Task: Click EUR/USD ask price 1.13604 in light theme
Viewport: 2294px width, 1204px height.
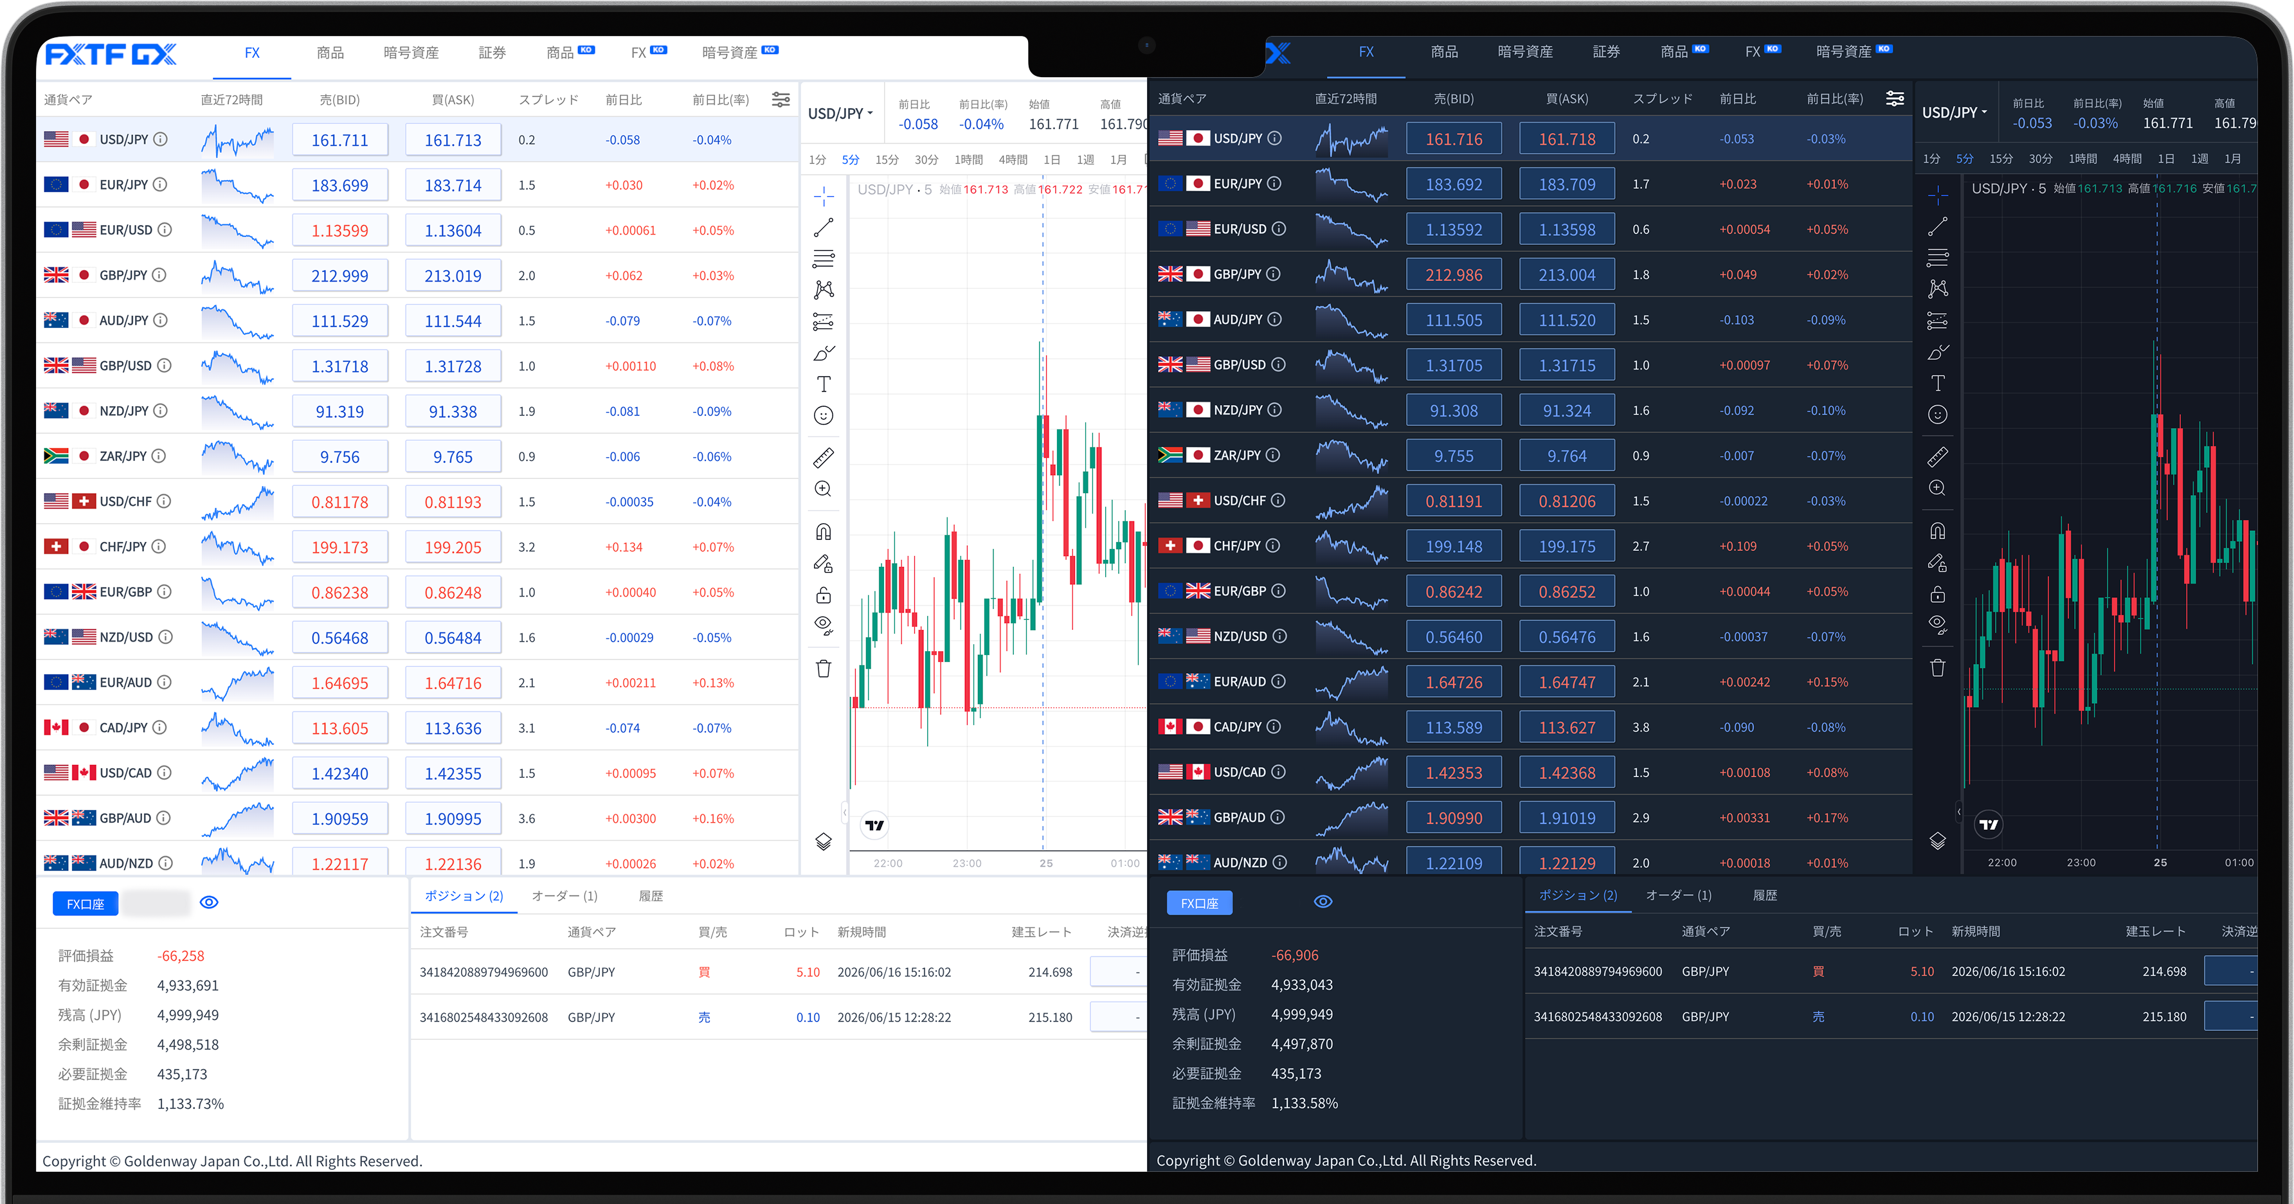Action: pyautogui.click(x=453, y=231)
